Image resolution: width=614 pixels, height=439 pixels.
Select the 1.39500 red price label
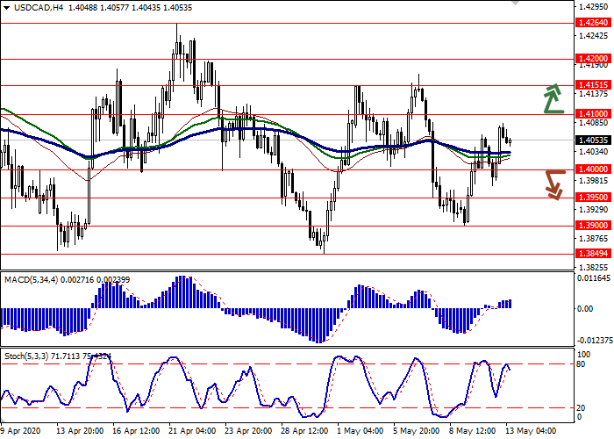tap(593, 198)
